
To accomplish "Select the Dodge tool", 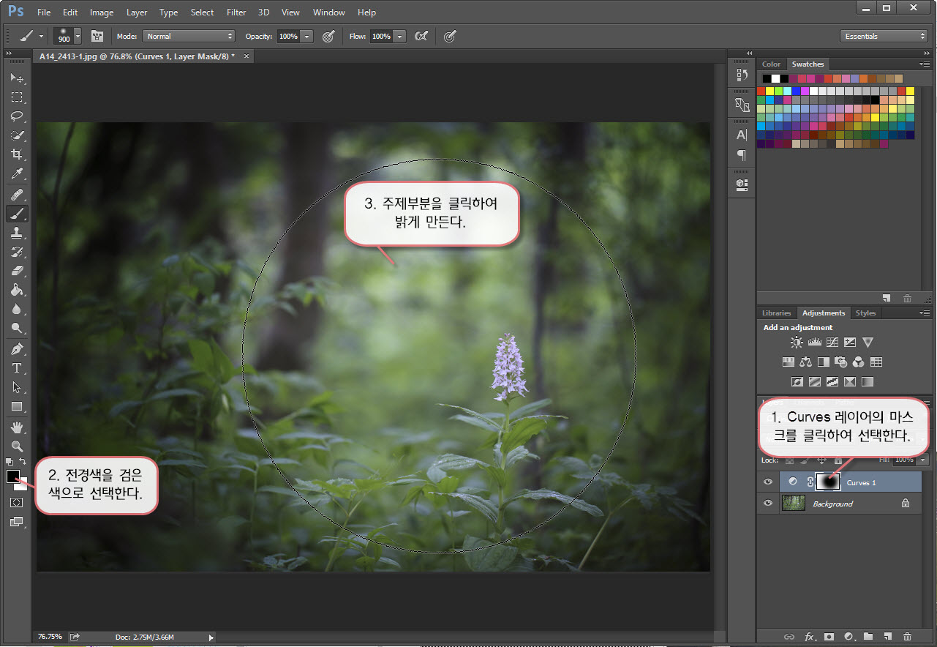I will [17, 328].
